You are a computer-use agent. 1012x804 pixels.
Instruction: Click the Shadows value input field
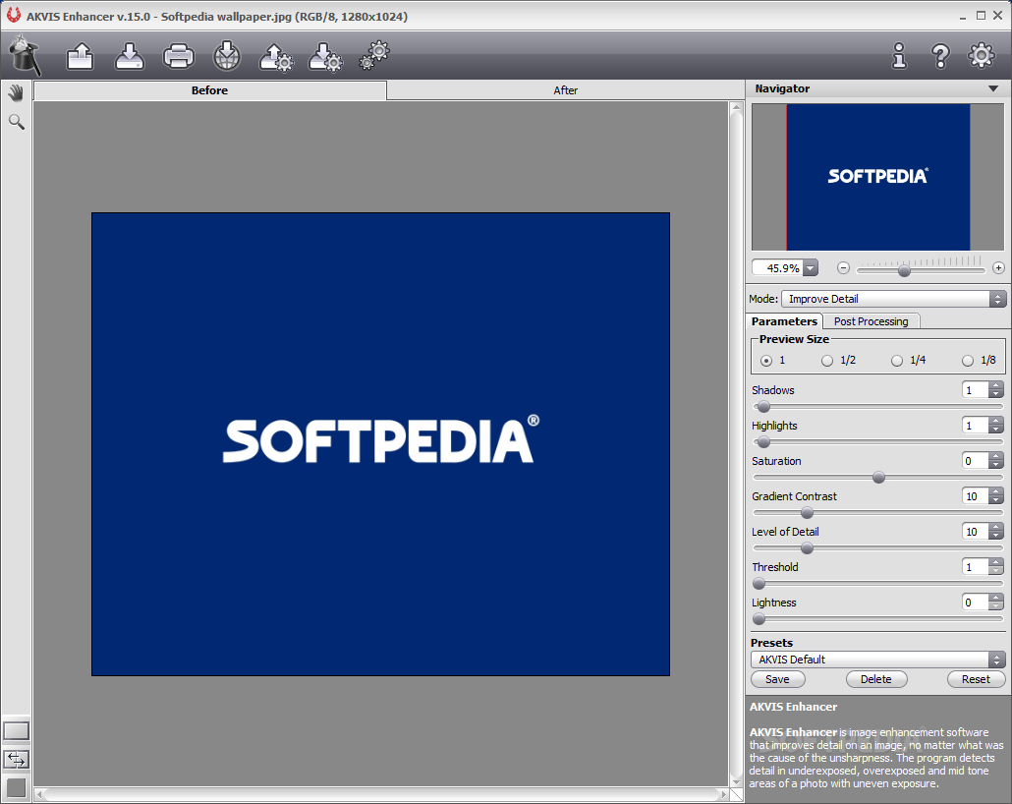click(976, 390)
